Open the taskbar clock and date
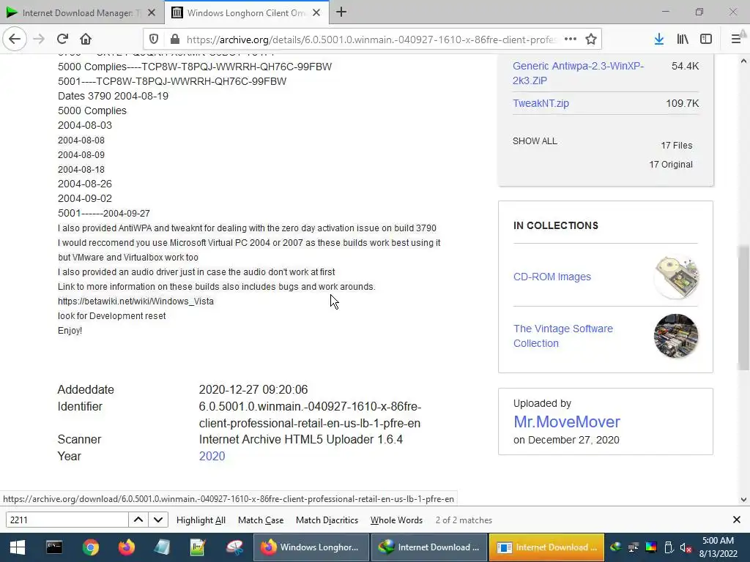This screenshot has height=562, width=750. point(719,547)
